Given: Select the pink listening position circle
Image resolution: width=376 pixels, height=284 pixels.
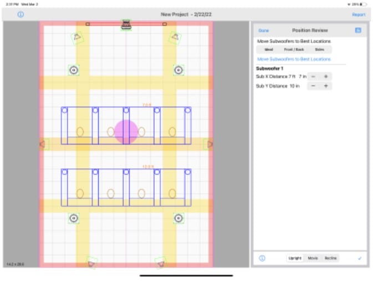Looking at the screenshot, I should 126,131.
